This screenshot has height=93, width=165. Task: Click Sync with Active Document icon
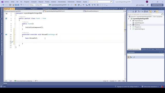click(x=142, y=12)
